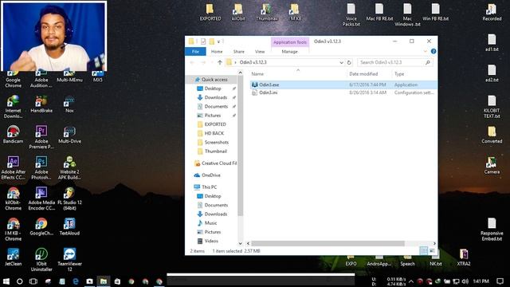Open Adobe Photoshop desktop shortcut

(x=41, y=168)
